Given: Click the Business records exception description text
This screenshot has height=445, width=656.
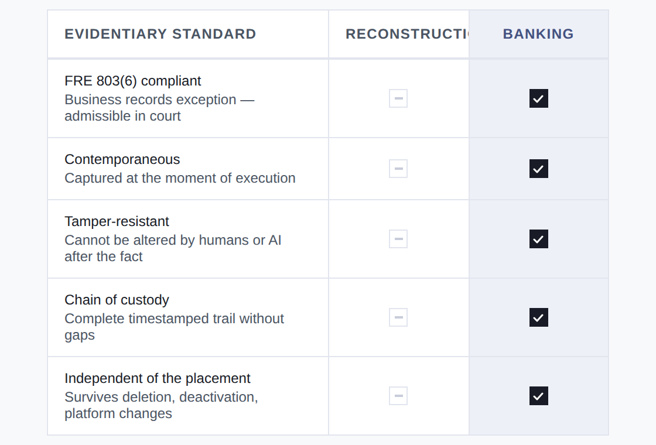Looking at the screenshot, I should point(159,108).
